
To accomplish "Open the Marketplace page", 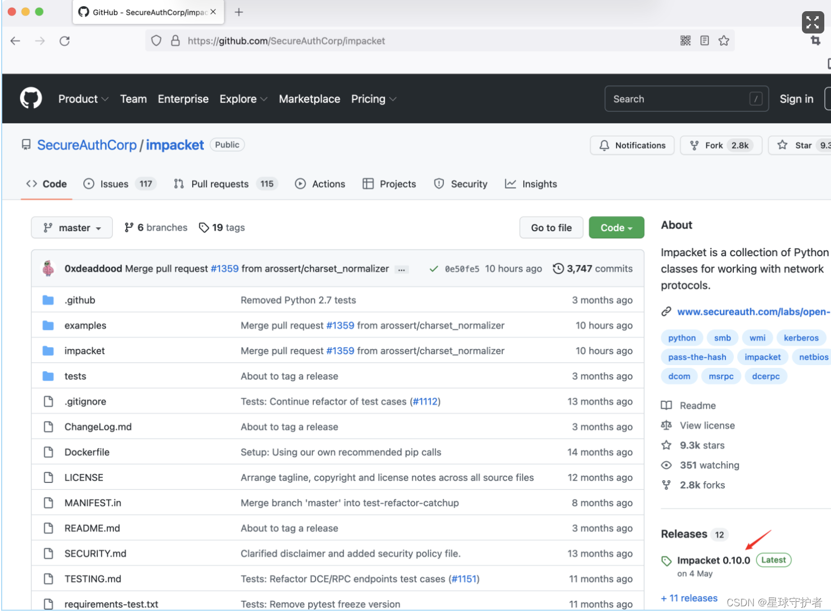I will (309, 99).
